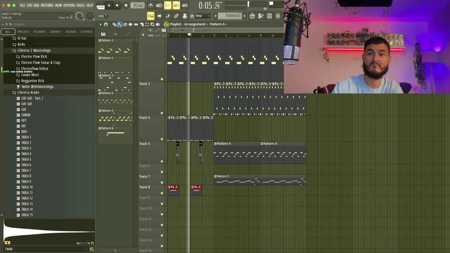Viewport: 450px width, 253px height.
Task: Open the Playlist view icon
Action: click(252, 16)
